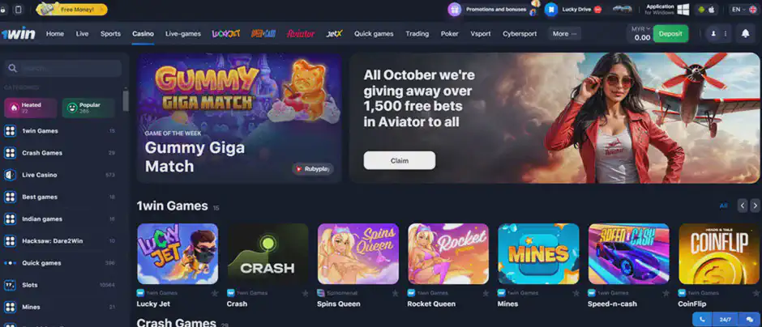Click the Aviator logo in navigation
762x327 pixels.
[x=300, y=34]
